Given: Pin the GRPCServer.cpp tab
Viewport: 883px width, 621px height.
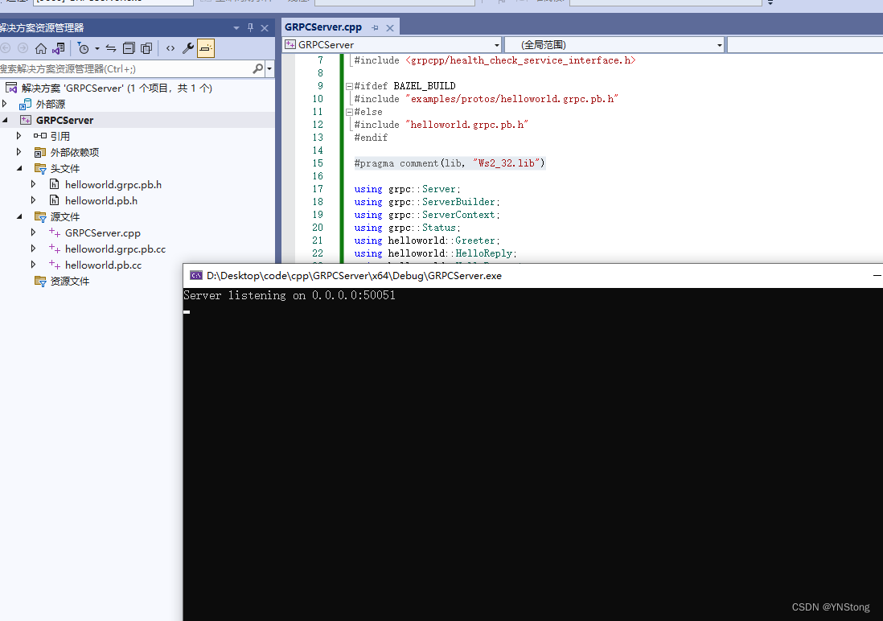Looking at the screenshot, I should point(375,27).
